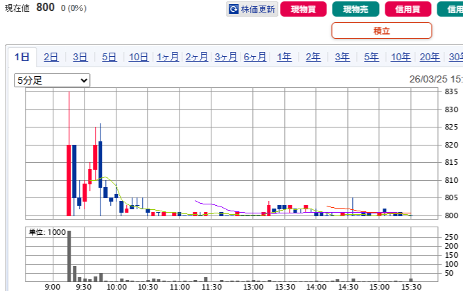Viewport: 463px width, 291px height.
Task: Select the 1日 chart tab
Action: (x=21, y=58)
